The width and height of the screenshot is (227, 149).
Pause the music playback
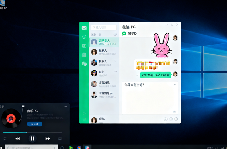pyautogui.click(x=33, y=139)
